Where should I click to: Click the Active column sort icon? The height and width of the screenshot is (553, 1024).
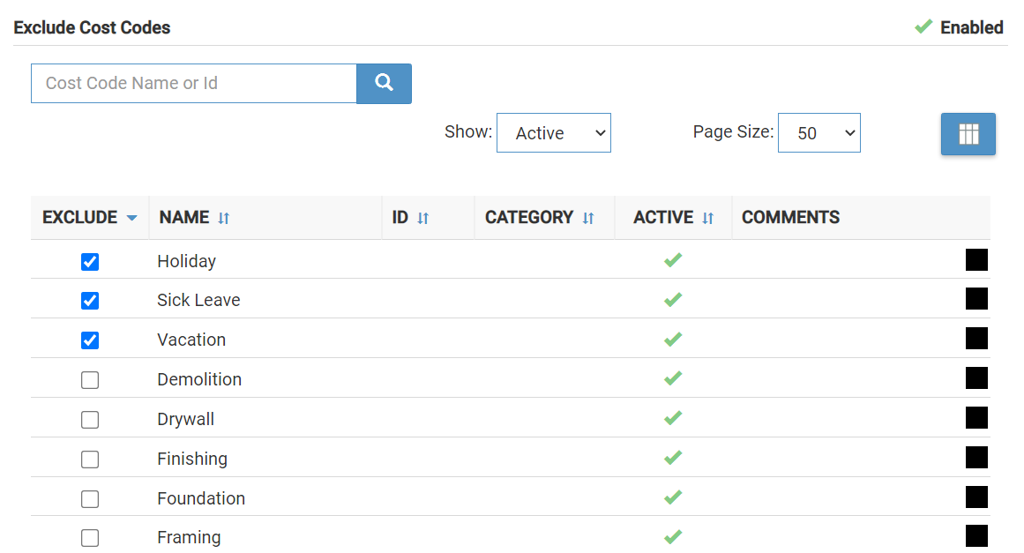(707, 218)
